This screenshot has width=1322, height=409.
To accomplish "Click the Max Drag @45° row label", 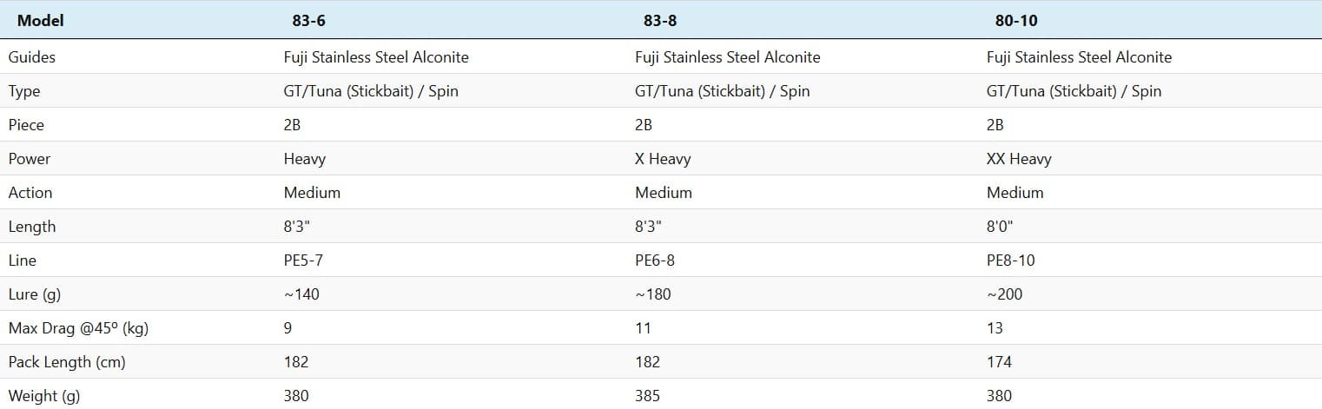I will pos(70,328).
